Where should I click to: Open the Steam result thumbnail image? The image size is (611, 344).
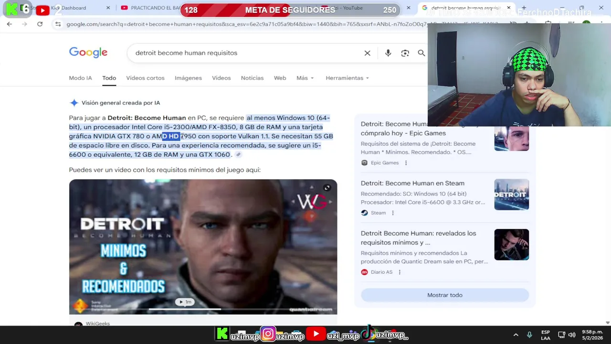pos(511,194)
